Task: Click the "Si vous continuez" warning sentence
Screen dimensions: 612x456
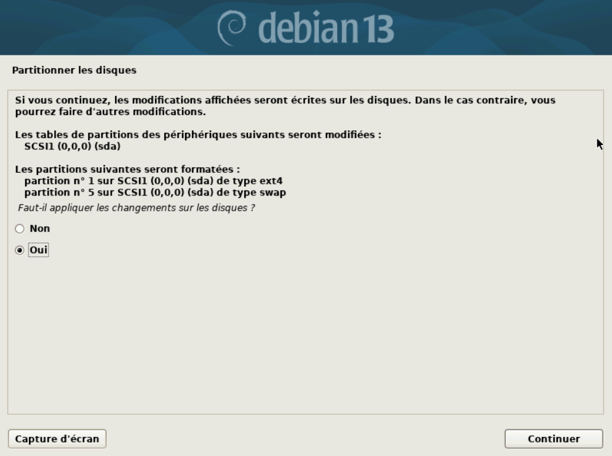Action: click(285, 100)
